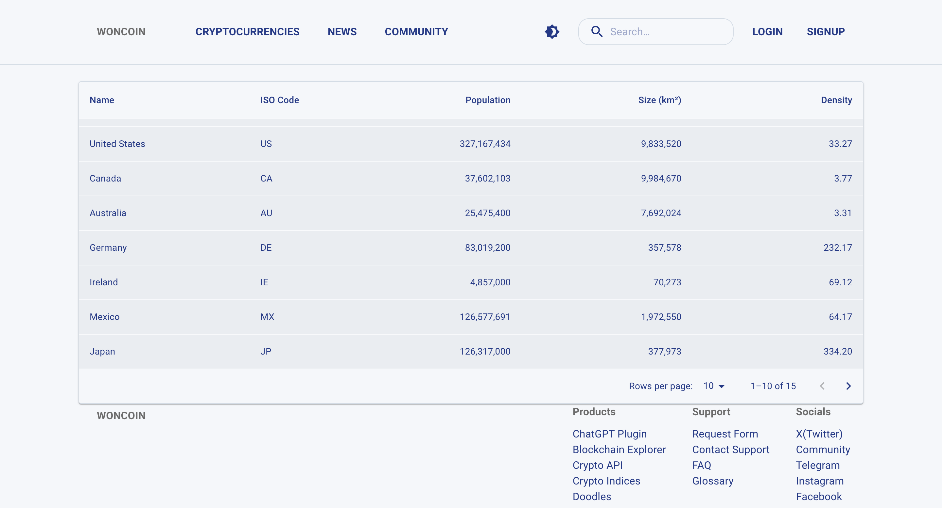Open the rows per page dropdown
Screen dimensions: 942x508
pos(714,386)
